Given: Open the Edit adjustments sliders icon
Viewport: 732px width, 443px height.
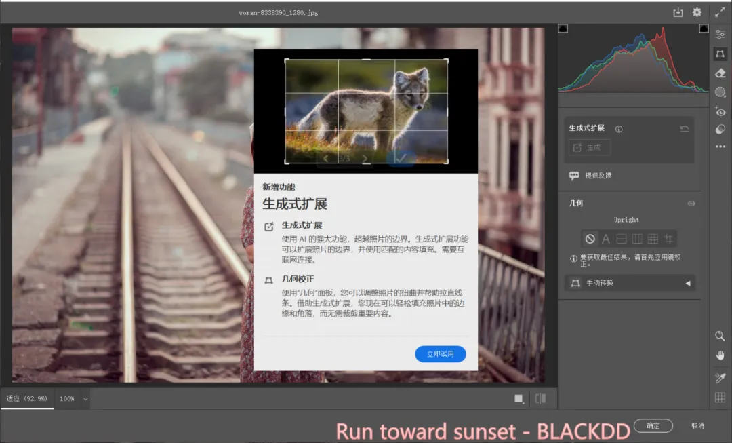Looking at the screenshot, I should [720, 33].
